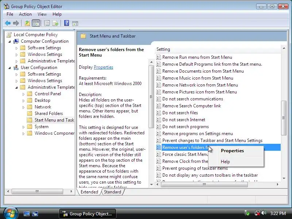
Task: Click the Group Policy Object Editor title icon
Action: (6, 6)
